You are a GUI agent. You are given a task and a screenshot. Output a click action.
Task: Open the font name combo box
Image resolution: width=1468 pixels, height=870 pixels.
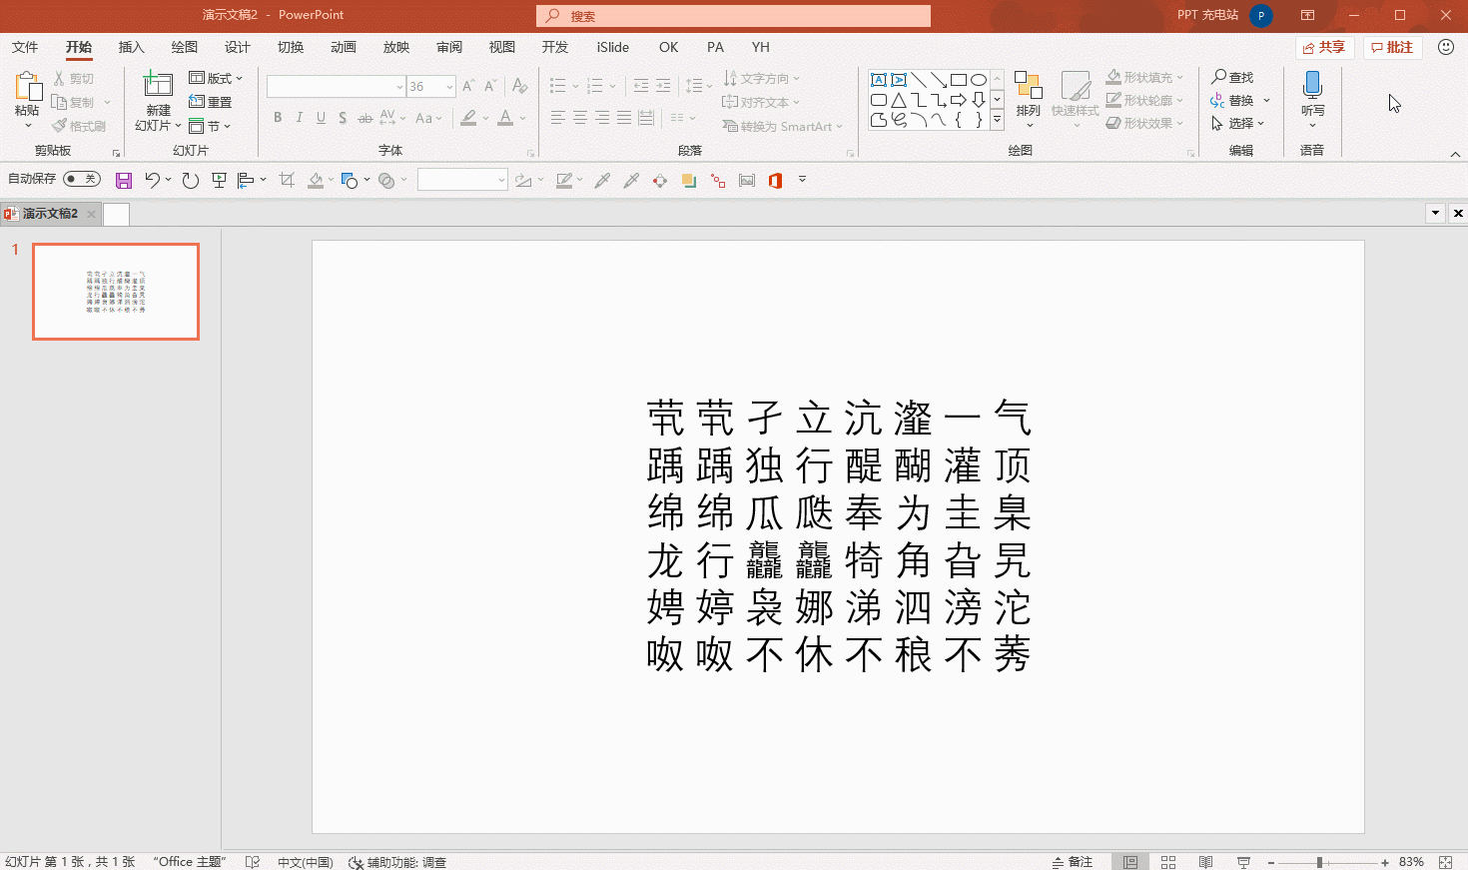coord(336,87)
